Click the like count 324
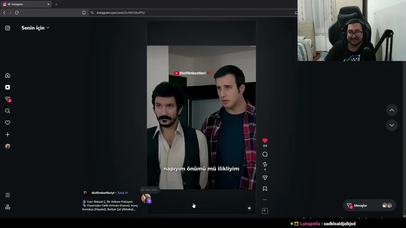This screenshot has height=228, width=406. pyautogui.click(x=265, y=146)
